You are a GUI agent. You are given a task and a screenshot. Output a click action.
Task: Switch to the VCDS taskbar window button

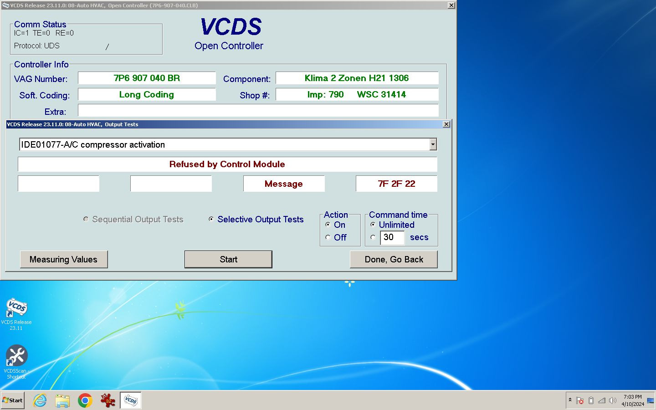tap(131, 400)
